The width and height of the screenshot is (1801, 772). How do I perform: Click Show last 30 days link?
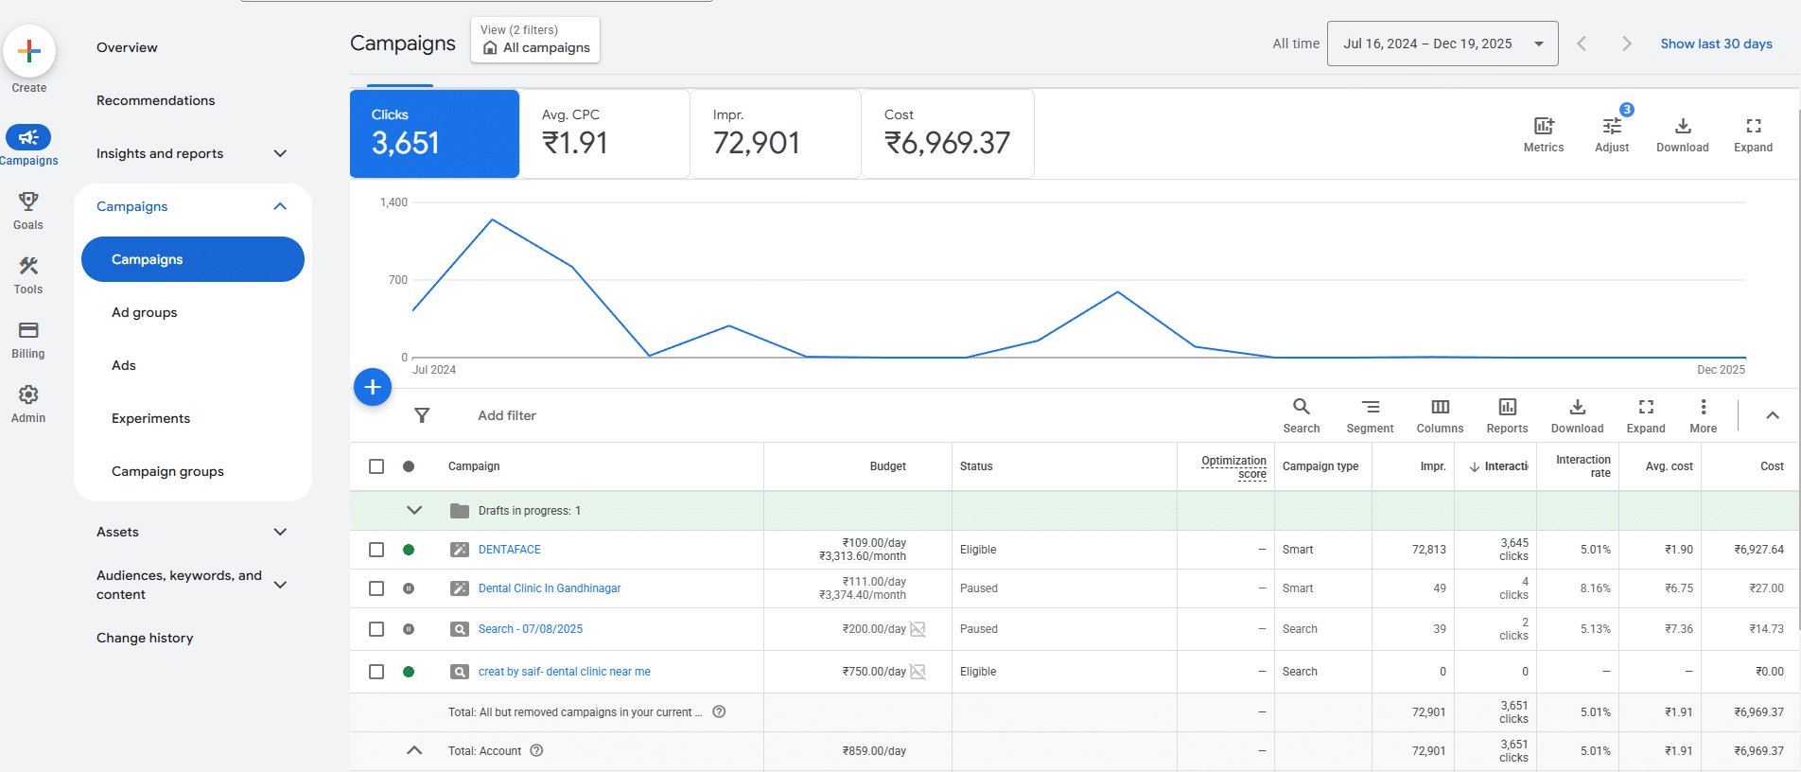coord(1716,44)
